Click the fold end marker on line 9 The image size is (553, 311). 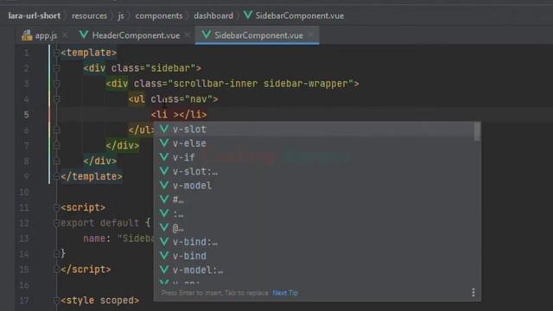56,176
